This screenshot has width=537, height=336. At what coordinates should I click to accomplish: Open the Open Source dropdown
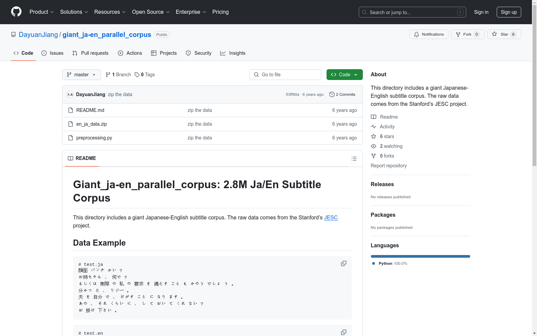click(151, 12)
